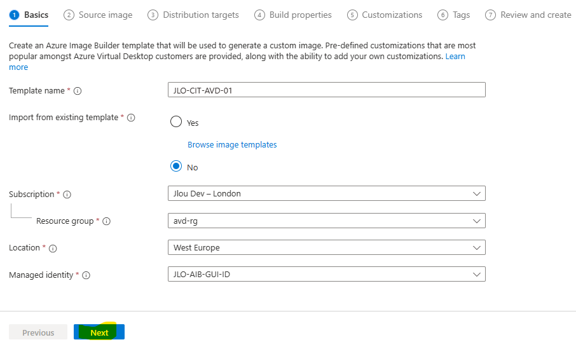Open the Browse image templates link
Viewport: 576px width, 342px height.
click(232, 145)
